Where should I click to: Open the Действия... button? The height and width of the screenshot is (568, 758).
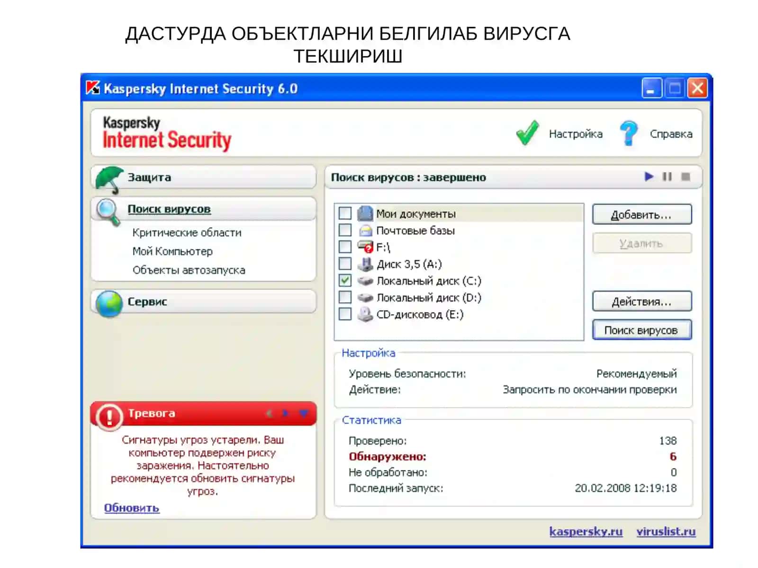point(642,302)
